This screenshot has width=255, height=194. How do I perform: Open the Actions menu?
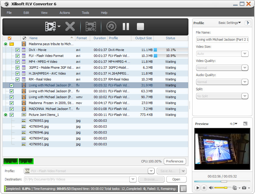(65, 13)
